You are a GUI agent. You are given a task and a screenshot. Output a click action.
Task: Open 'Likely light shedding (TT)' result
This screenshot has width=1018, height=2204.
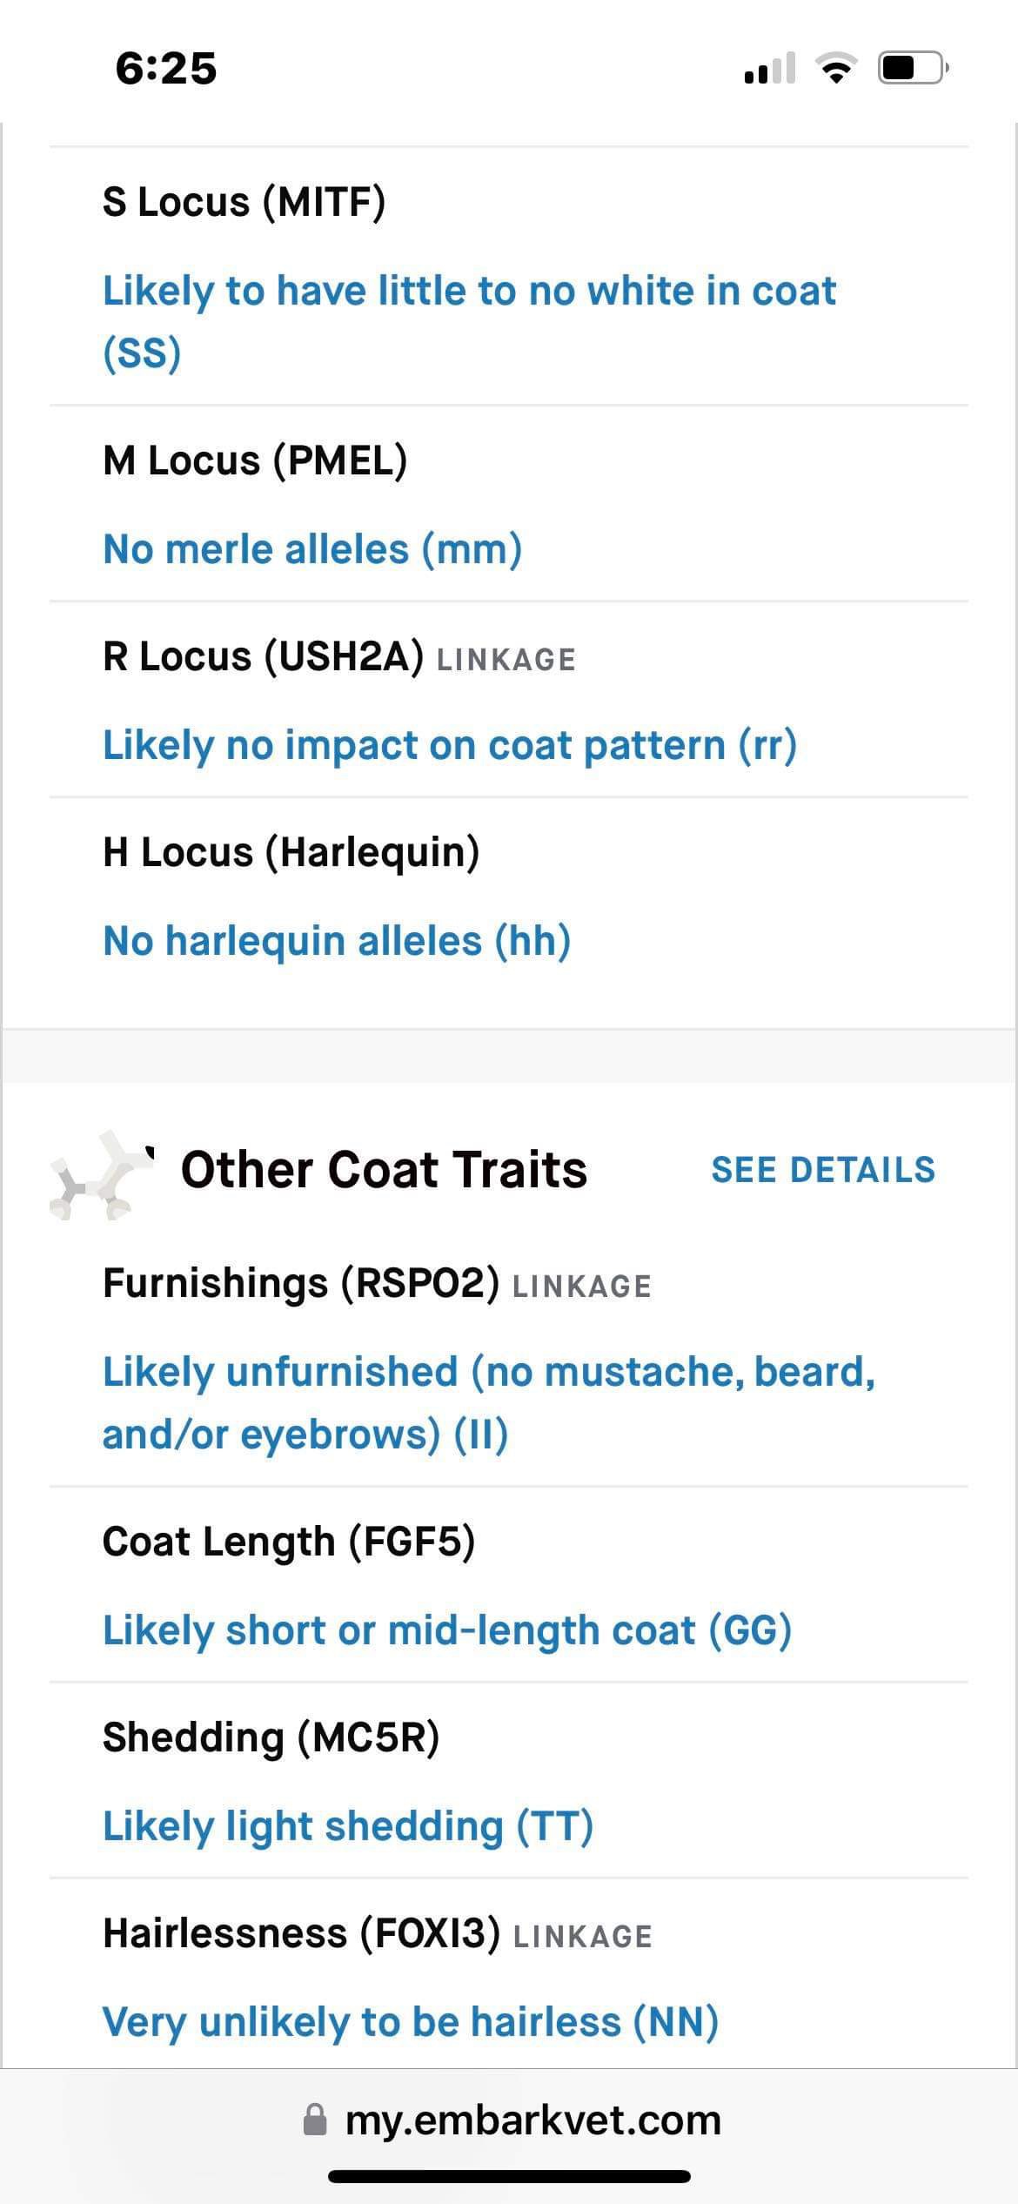348,1825
